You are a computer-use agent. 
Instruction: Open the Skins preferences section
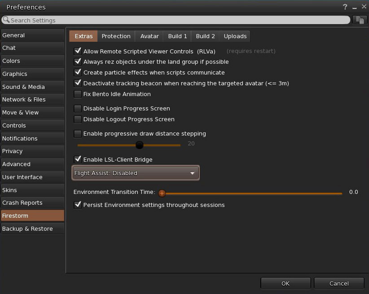(32, 190)
